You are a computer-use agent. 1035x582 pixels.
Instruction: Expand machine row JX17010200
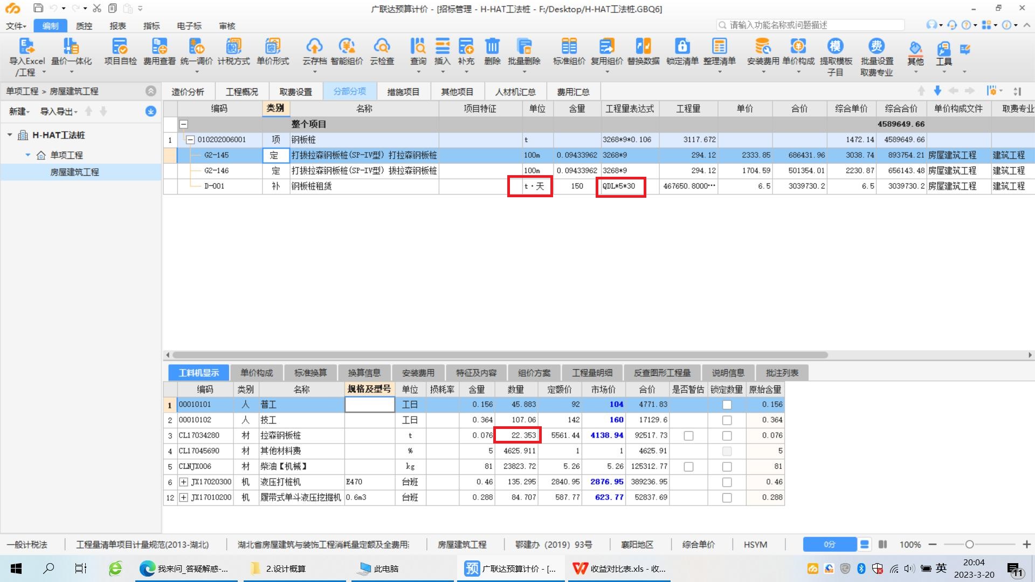point(183,498)
